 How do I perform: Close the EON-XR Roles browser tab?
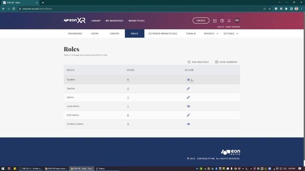pyautogui.click(x=37, y=3)
